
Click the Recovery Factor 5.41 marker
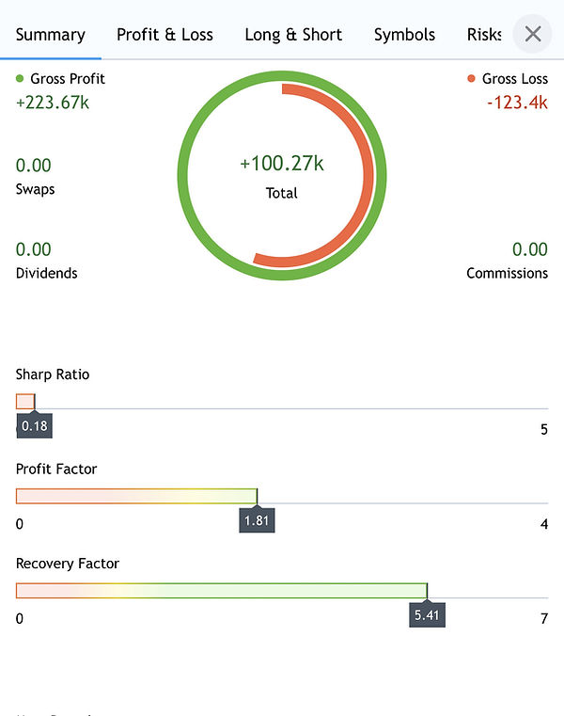point(427,616)
